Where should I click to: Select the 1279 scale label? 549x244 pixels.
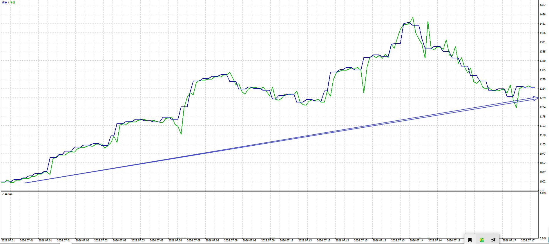pyautogui.click(x=542, y=79)
